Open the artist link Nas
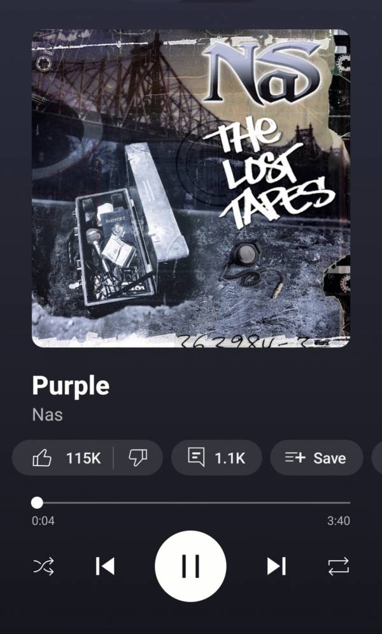Viewport: 382px width, 634px height. coord(47,415)
